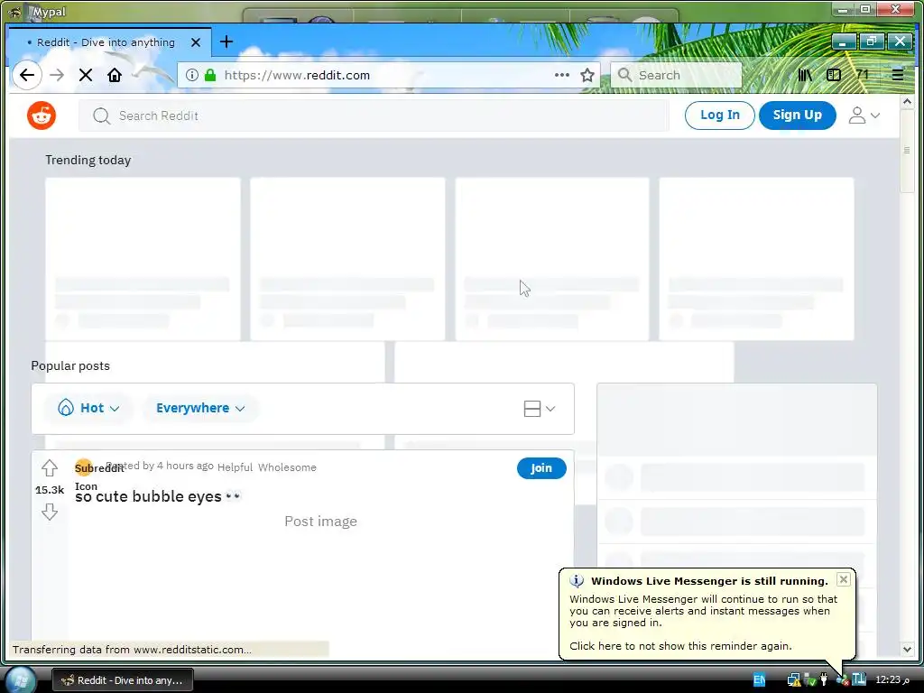This screenshot has width=924, height=693.
Task: Expand the Hot sort dropdown
Action: pyautogui.click(x=88, y=408)
